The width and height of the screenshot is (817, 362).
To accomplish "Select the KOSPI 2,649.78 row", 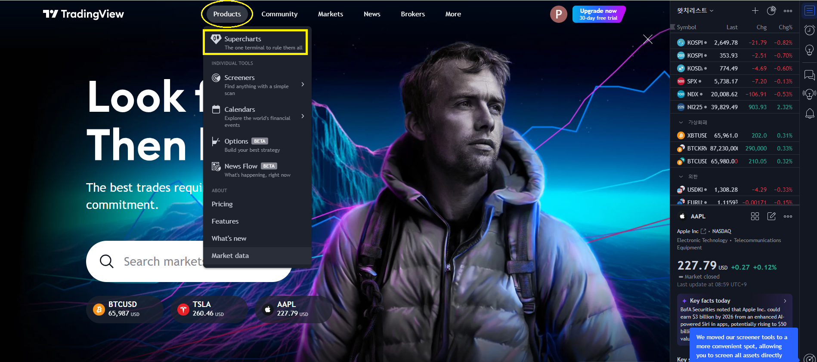I will tap(735, 43).
